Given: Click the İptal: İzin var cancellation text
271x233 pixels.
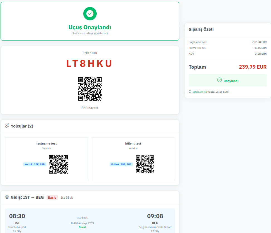Looking at the screenshot, I should [x=200, y=92].
